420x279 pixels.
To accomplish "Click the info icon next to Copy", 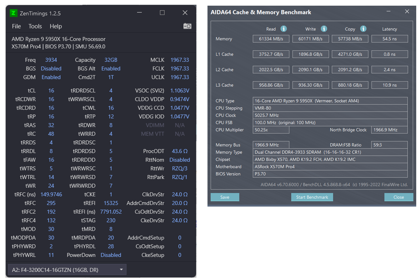I will (x=363, y=29).
